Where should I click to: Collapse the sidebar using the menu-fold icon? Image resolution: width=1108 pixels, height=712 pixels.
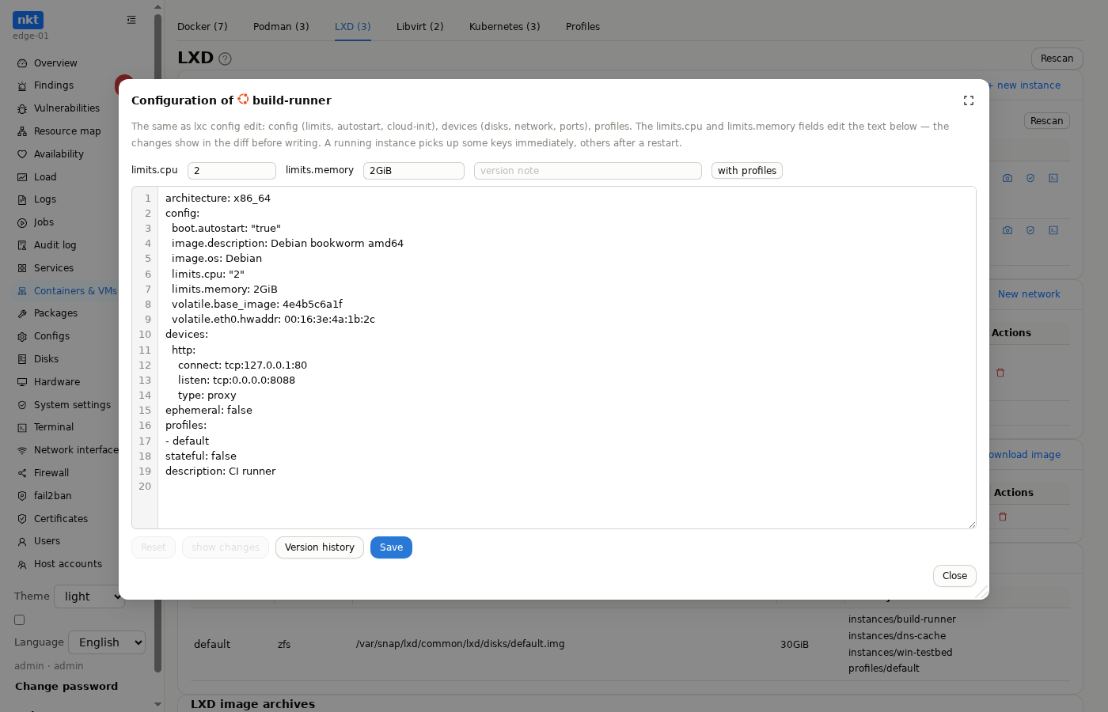pyautogui.click(x=131, y=20)
